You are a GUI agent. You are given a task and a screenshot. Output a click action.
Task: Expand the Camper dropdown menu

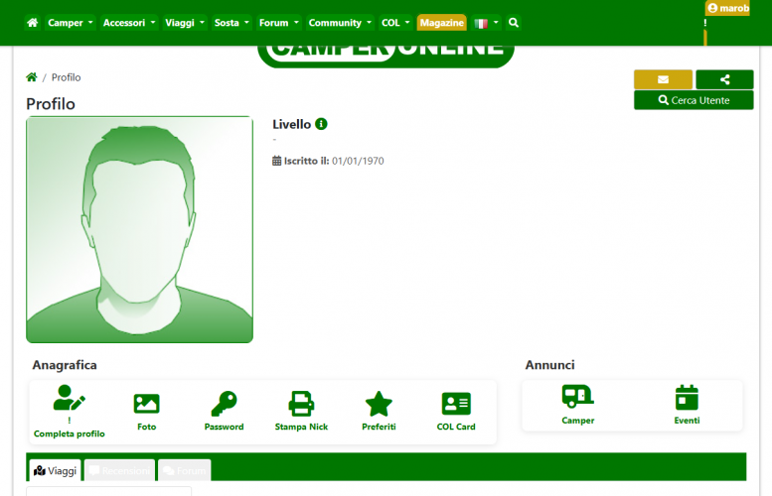pos(71,23)
